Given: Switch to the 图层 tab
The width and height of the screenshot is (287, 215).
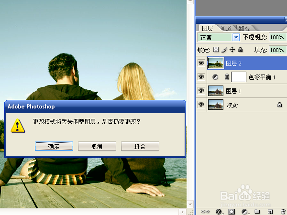Looking at the screenshot, I should [208, 28].
